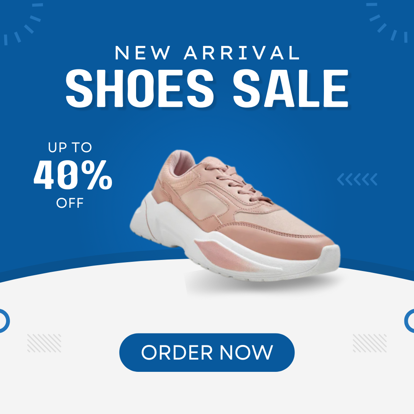Select the right diagonal stripes pattern
The height and width of the screenshot is (414, 414).
pos(370,343)
